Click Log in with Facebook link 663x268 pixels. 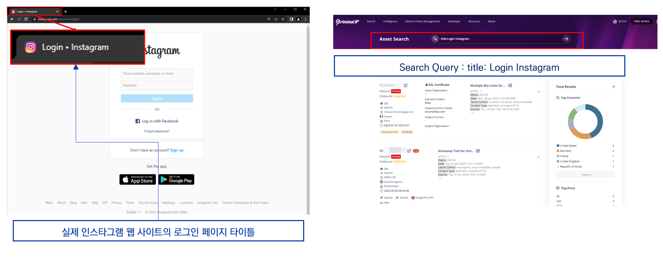tap(157, 121)
